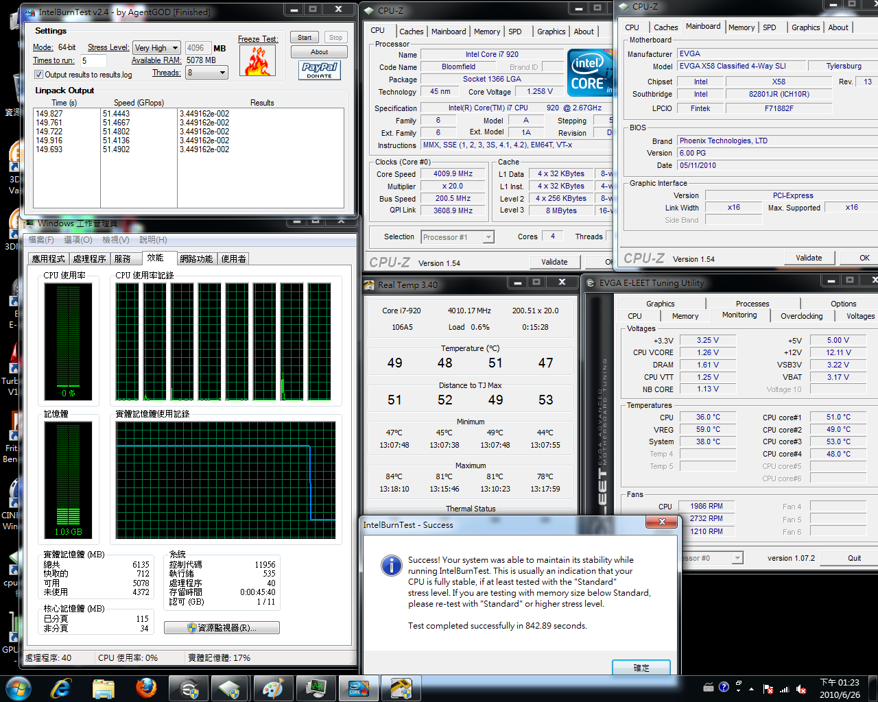Viewport: 878px width, 702px height.
Task: Click the Intel Core i7 logo in CPU-Z
Action: (x=589, y=73)
